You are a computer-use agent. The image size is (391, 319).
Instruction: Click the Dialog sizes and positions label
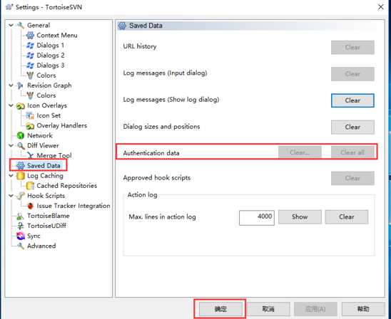161,127
